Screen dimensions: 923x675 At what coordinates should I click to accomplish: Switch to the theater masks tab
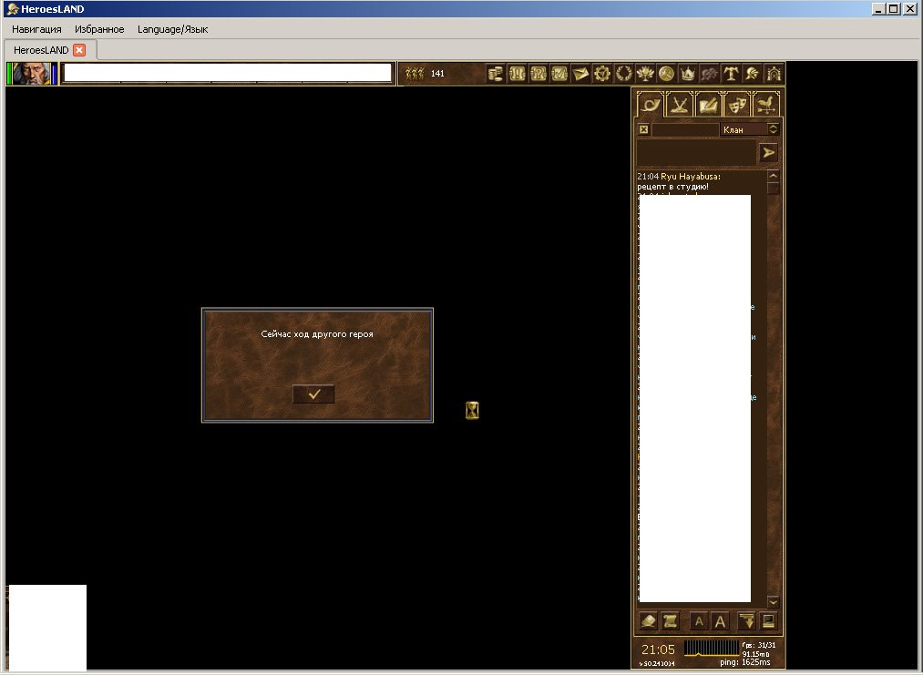pyautogui.click(x=737, y=105)
